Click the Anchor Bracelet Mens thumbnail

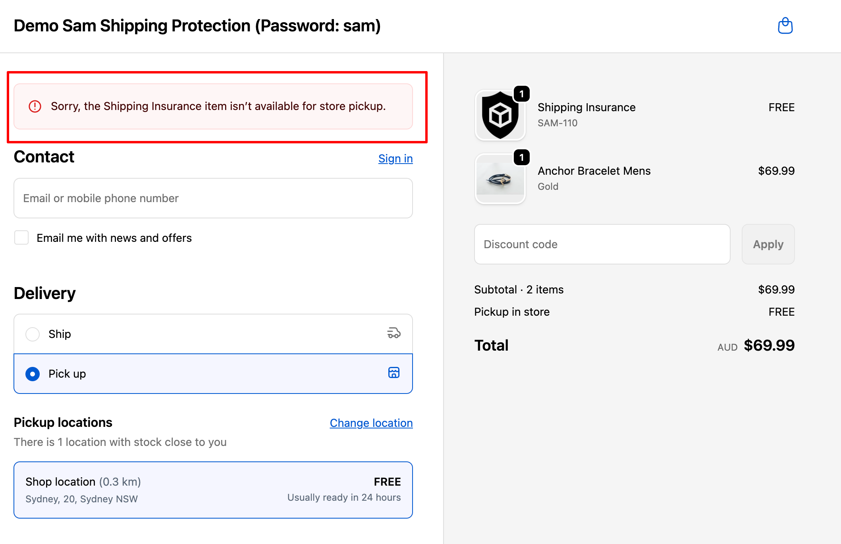coord(500,179)
